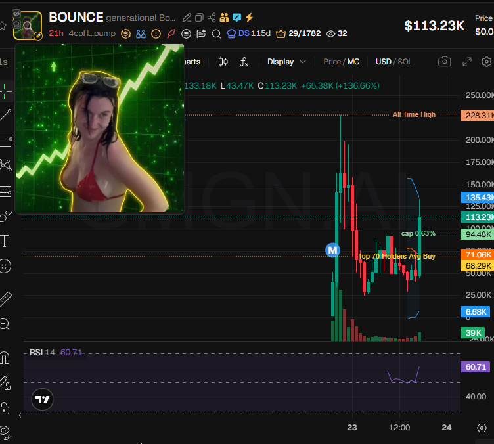This screenshot has width=494, height=444.
Task: Switch chart to Price mode
Action: coord(332,62)
